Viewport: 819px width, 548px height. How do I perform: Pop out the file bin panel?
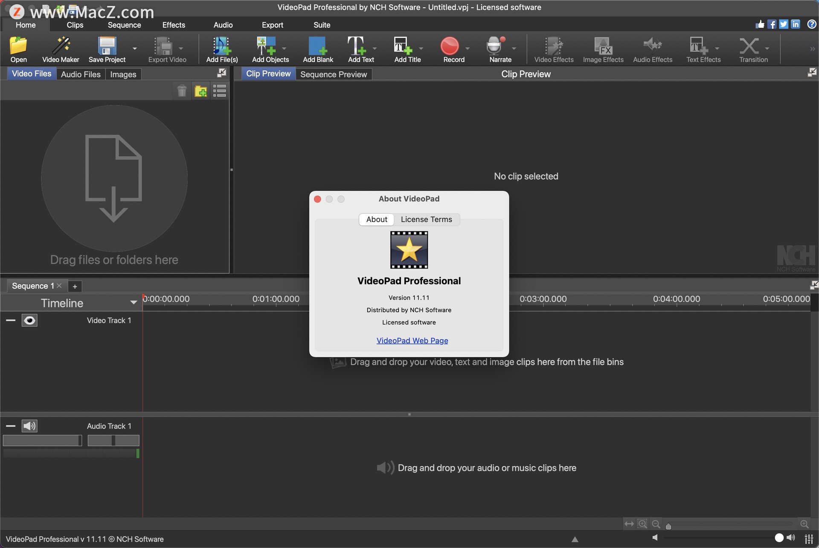(x=221, y=73)
